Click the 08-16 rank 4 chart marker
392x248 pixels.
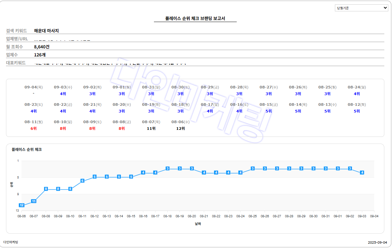click(x=143, y=173)
